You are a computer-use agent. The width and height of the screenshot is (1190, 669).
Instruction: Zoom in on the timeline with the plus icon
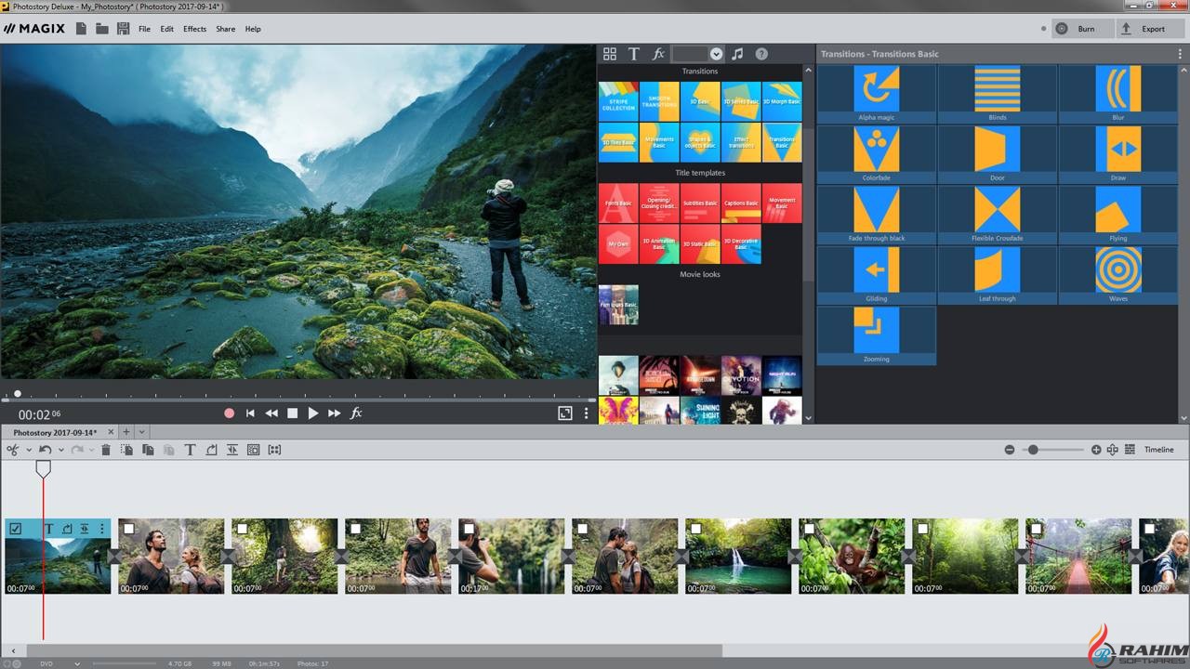click(1096, 450)
